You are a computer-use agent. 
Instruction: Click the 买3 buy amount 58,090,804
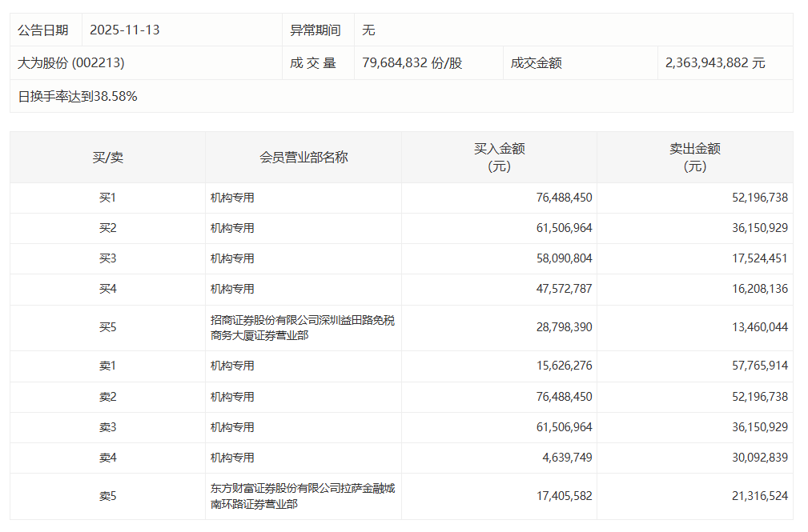[x=564, y=258]
